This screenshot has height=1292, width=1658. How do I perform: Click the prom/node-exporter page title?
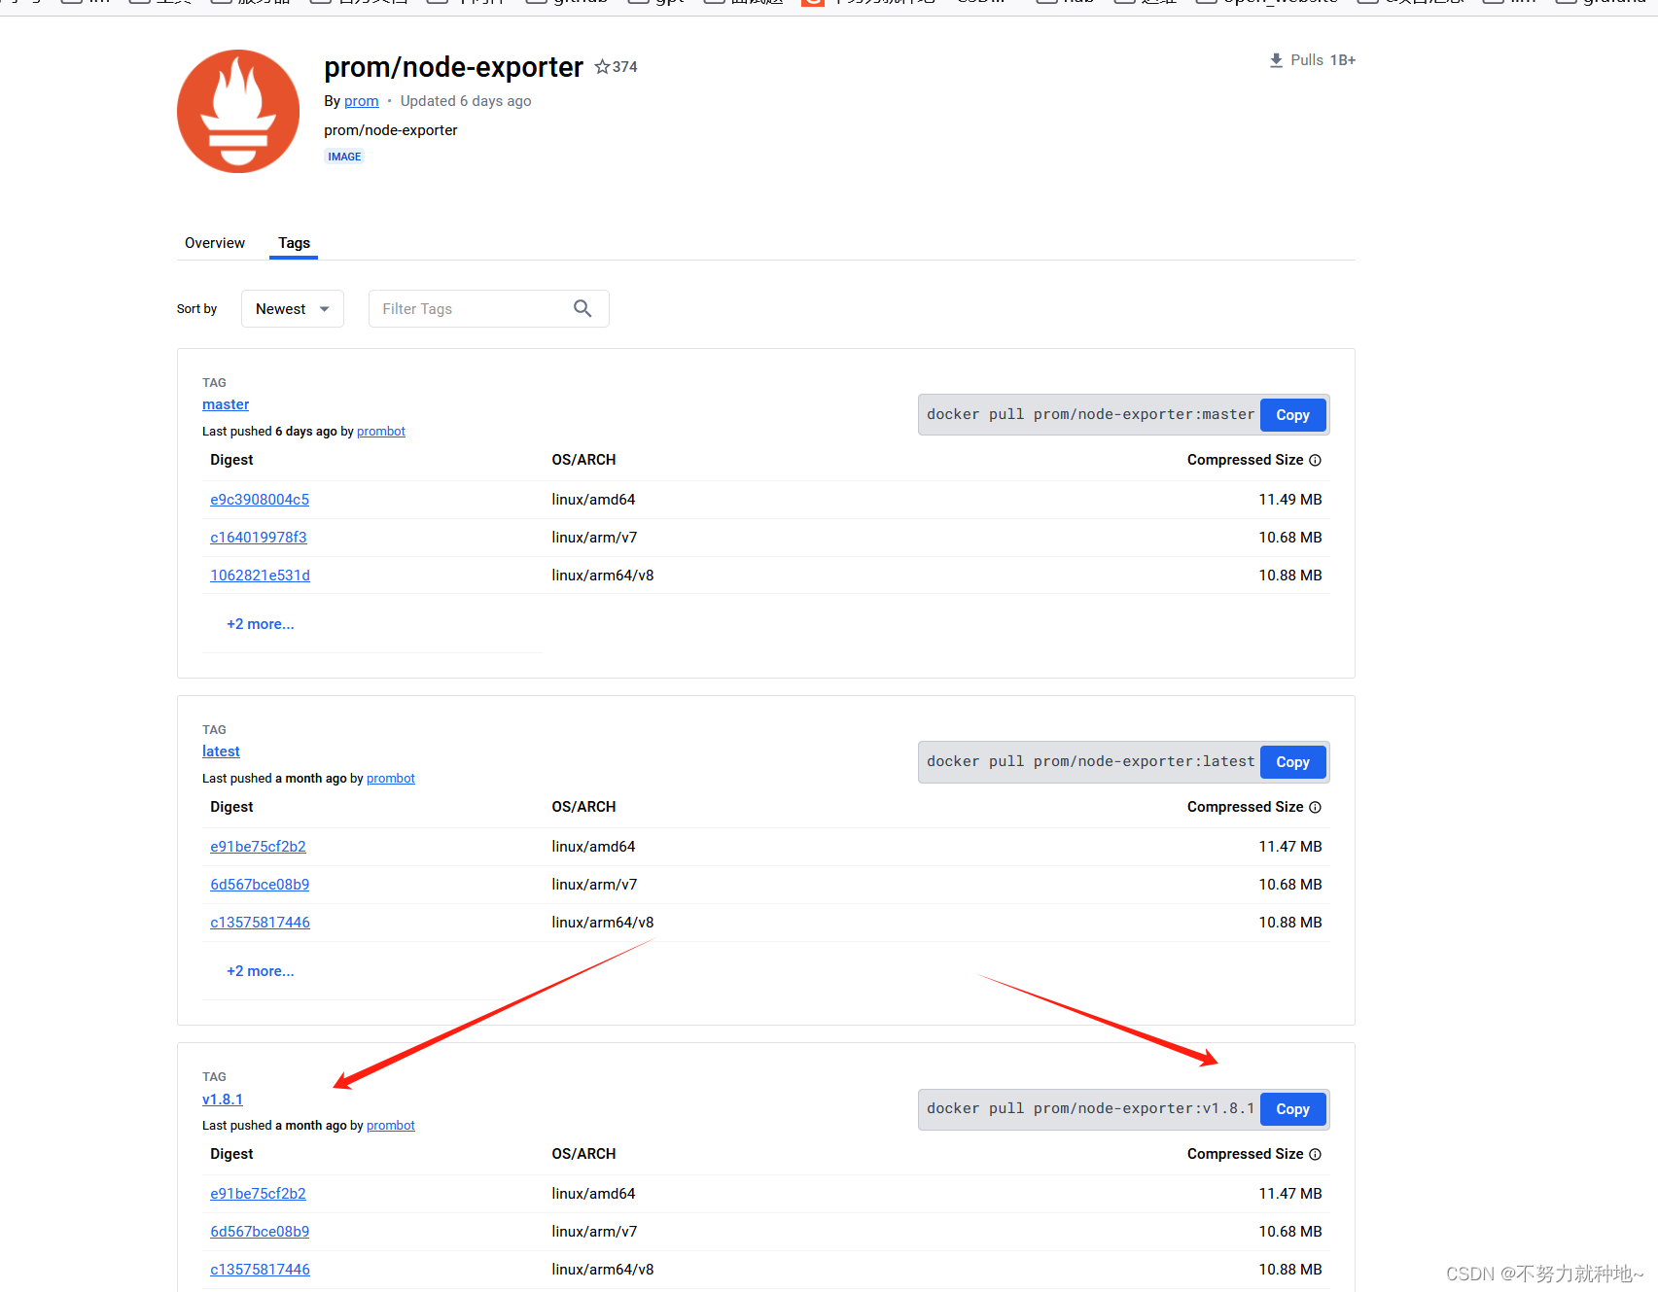coord(453,67)
